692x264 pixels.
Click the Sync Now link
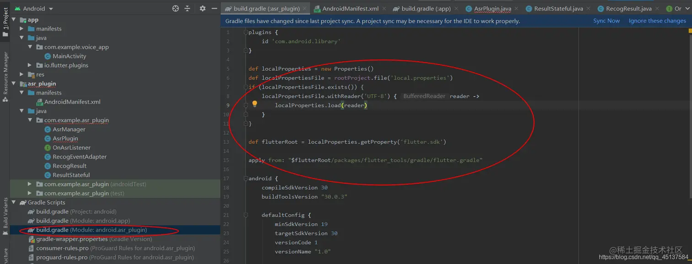[606, 21]
